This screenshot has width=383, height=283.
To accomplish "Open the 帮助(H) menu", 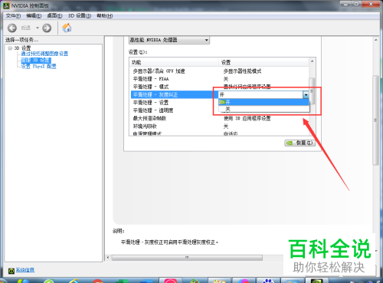I will click(x=104, y=16).
